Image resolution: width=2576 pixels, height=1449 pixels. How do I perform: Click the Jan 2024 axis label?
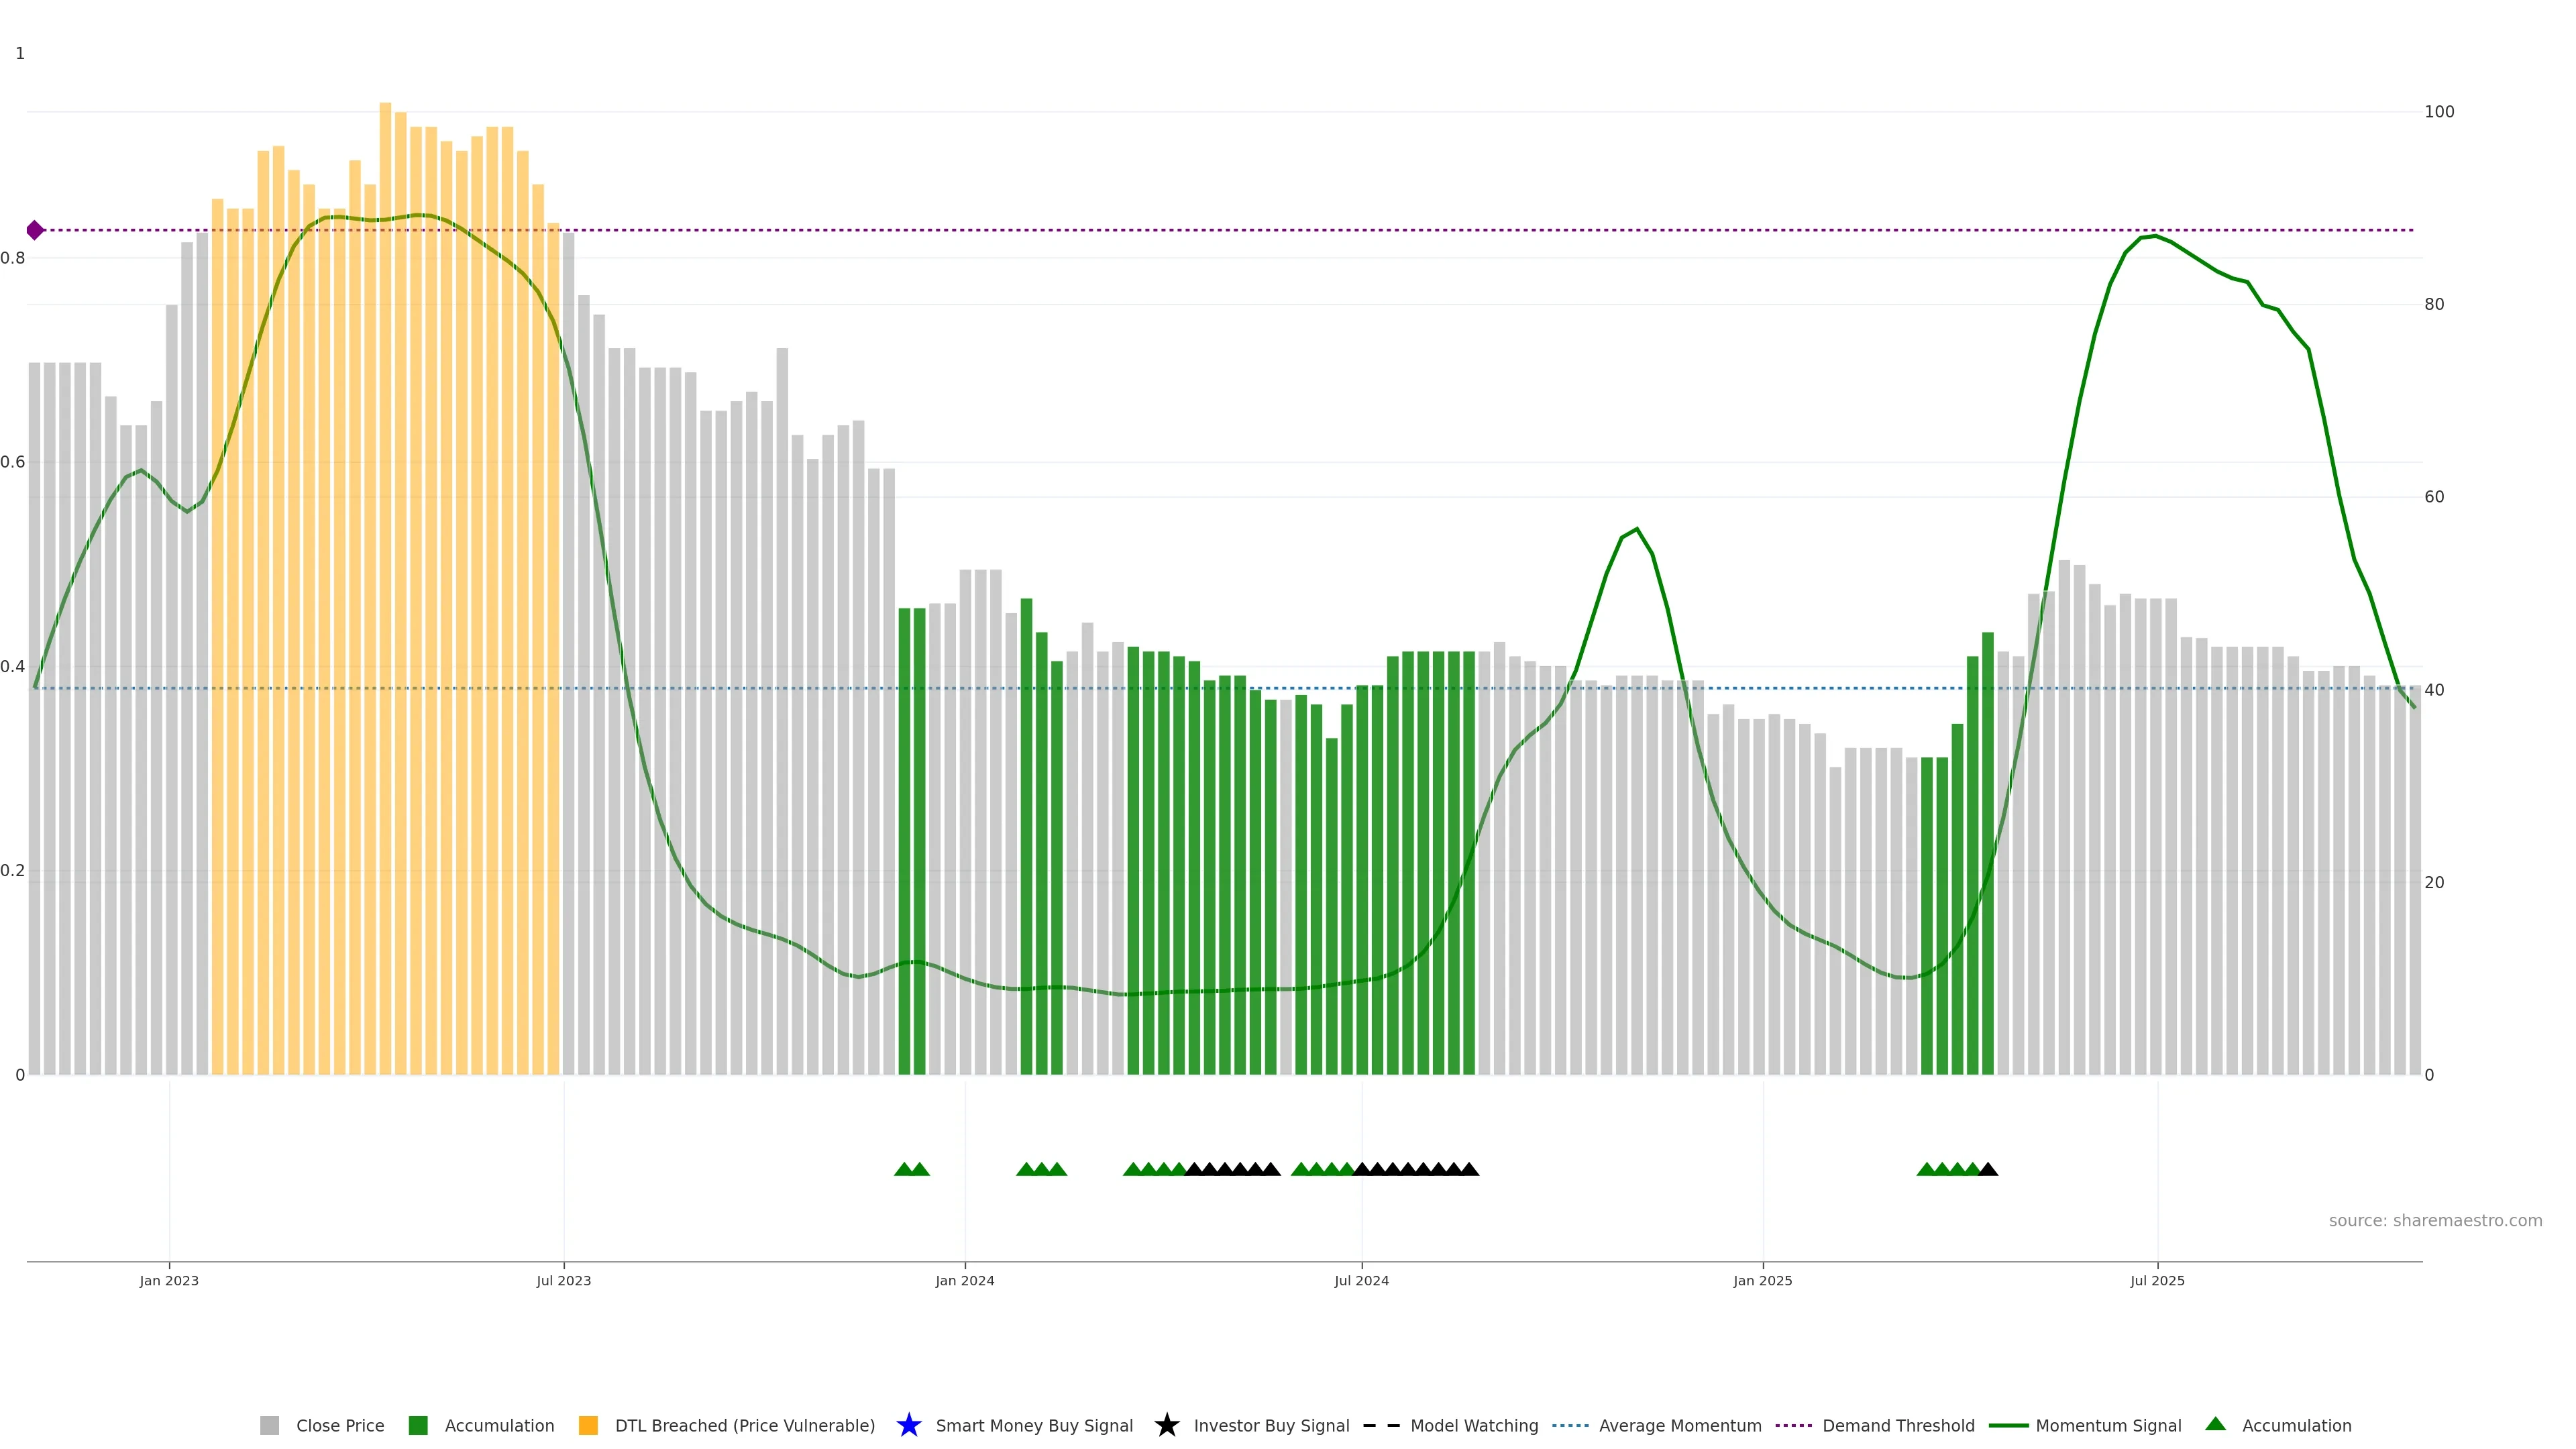click(964, 1280)
